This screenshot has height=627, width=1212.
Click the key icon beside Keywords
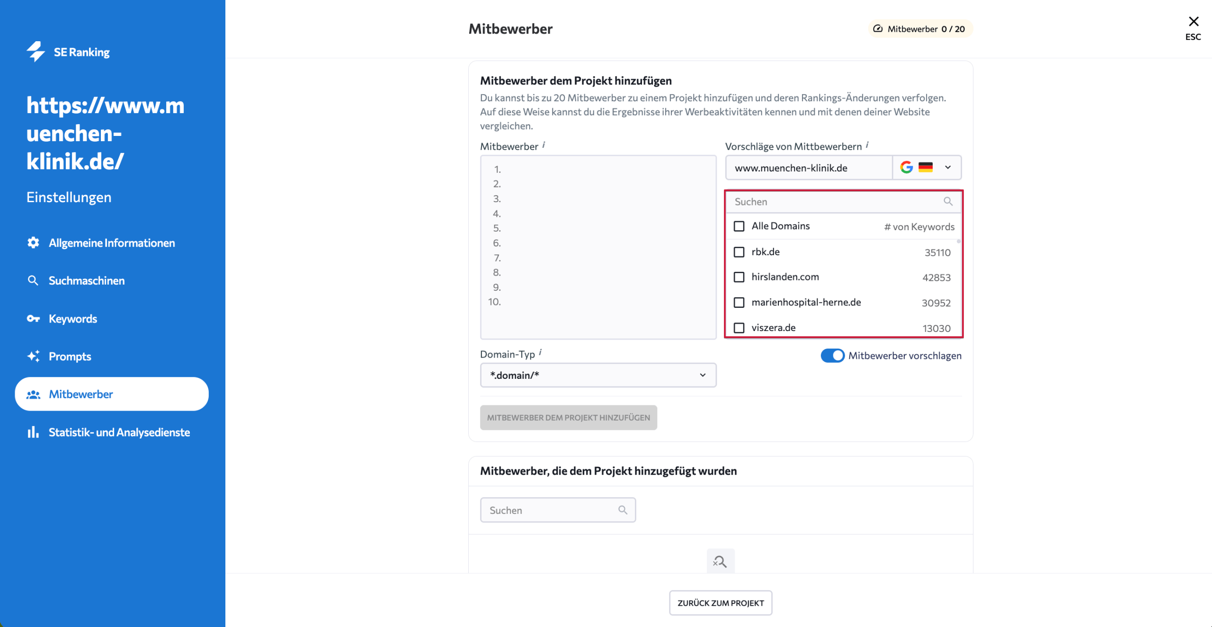point(33,319)
